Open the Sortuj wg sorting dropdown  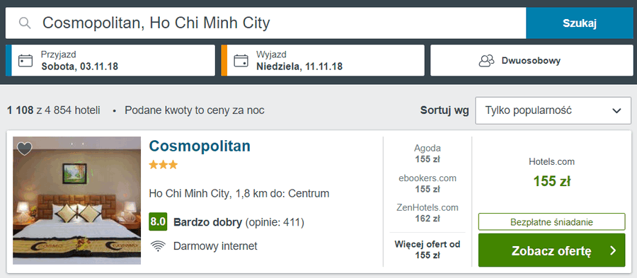click(x=553, y=110)
